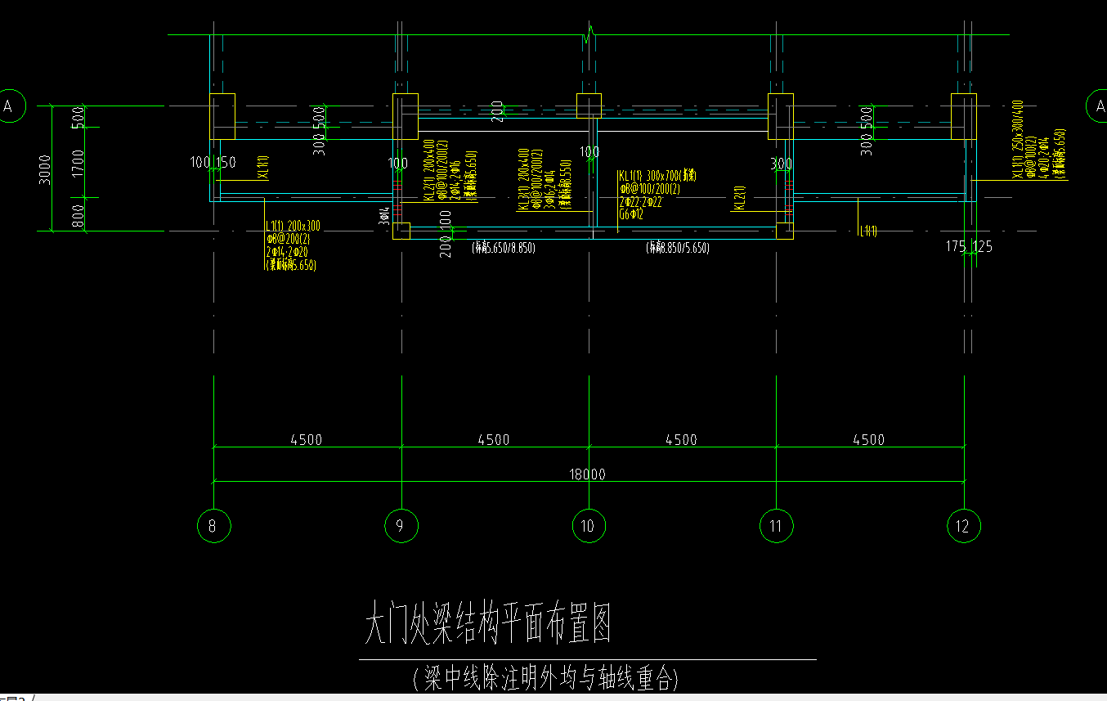Image resolution: width=1107 pixels, height=701 pixels.
Task: Select the right axis bubble labeled A
Action: click(x=1097, y=106)
